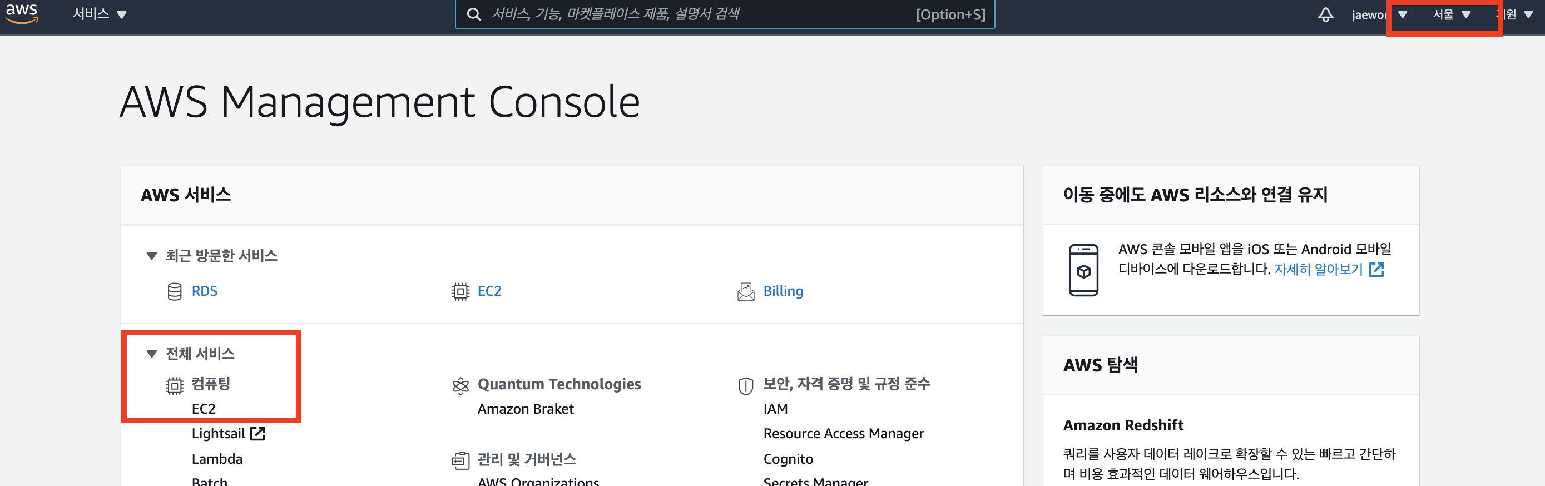This screenshot has height=486, width=1545.
Task: Open the 자세히 알아보기 learn more link
Action: pos(1318,269)
